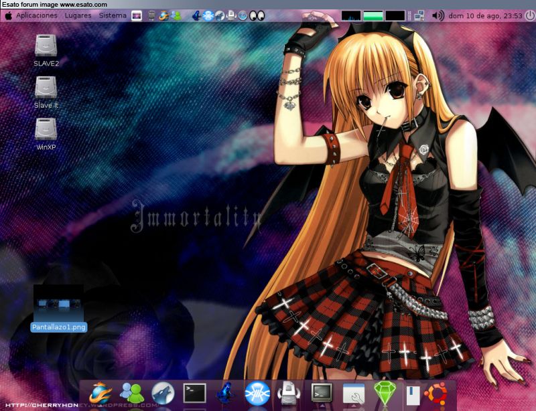The width and height of the screenshot is (536, 411).
Task: Click the panel applet drag handle
Action: coord(409,15)
